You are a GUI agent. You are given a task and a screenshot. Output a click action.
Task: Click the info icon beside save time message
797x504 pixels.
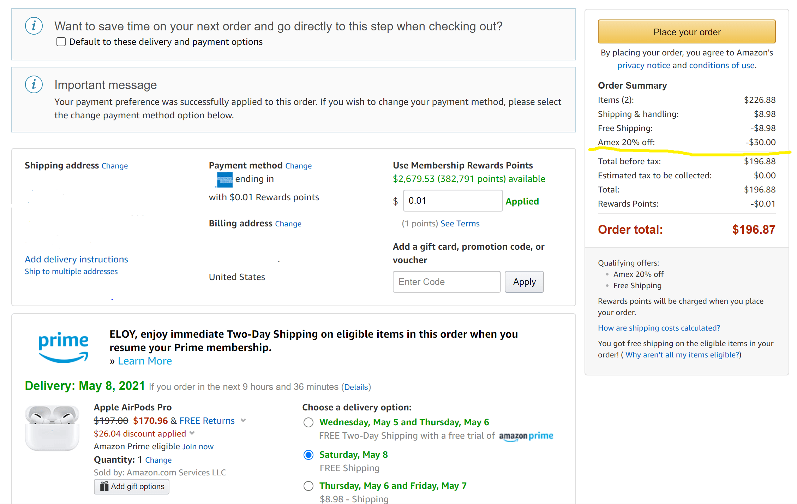(x=34, y=26)
